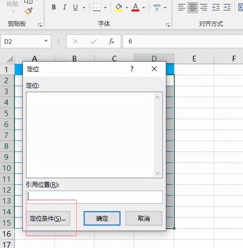Open paste options dropdown arrow

pyautogui.click(x=13, y=11)
